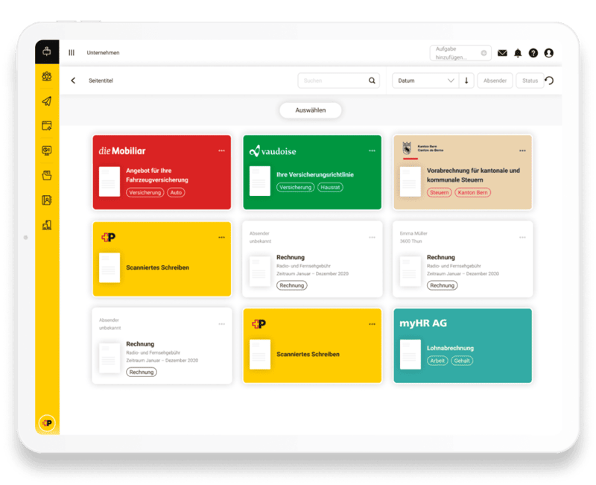The width and height of the screenshot is (596, 485).
Task: Open the folder icon in the sidebar
Action: 46,175
